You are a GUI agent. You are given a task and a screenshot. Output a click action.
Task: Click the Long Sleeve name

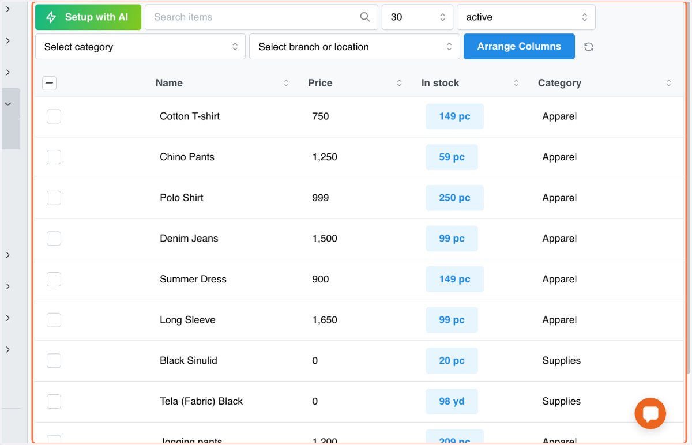tap(187, 320)
